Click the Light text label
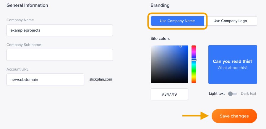The height and width of the screenshot is (129, 266). point(217,94)
